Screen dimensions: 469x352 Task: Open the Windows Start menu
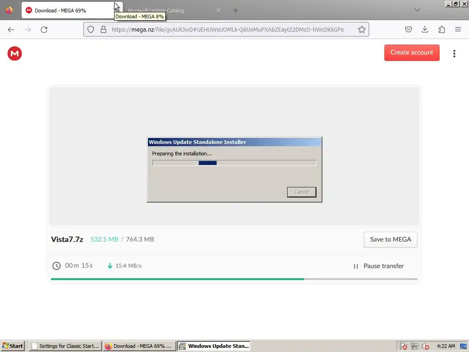(12, 346)
